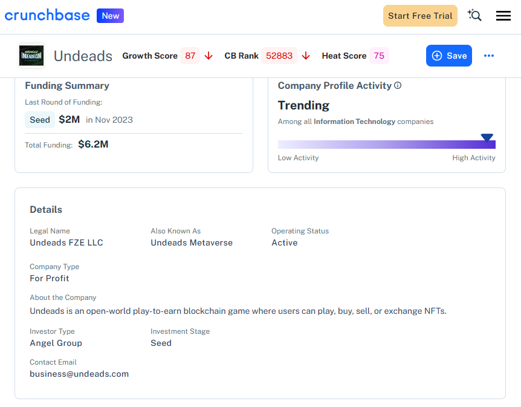This screenshot has height=407, width=521.
Task: Click the Growth Score down-arrow indicator
Action: 208,55
